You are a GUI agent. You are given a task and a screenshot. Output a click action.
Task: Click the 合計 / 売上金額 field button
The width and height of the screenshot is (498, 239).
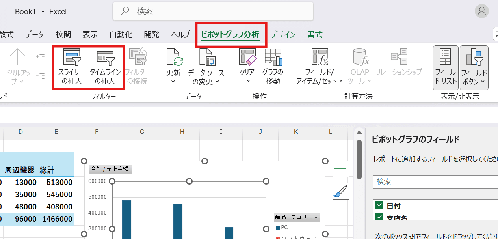pyautogui.click(x=111, y=169)
